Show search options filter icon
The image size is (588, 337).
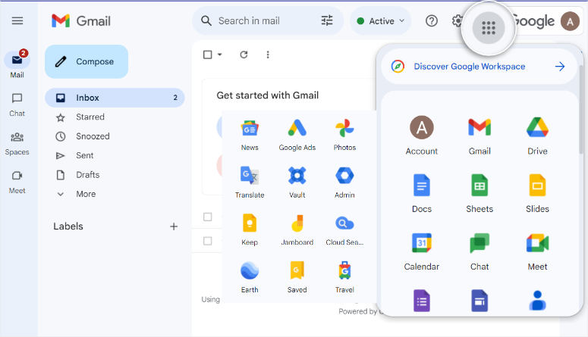(x=327, y=20)
